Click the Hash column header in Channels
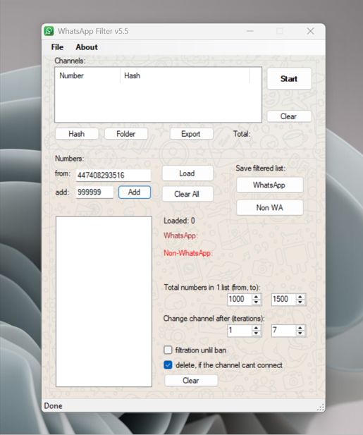The image size is (363, 435). (185, 75)
